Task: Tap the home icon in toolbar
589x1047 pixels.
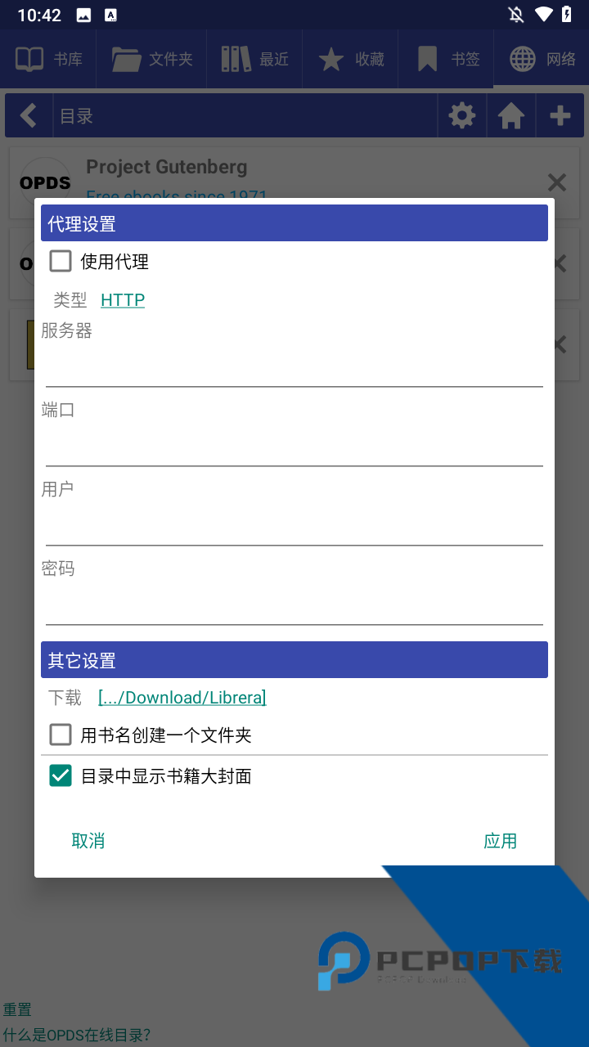Action: point(511,116)
